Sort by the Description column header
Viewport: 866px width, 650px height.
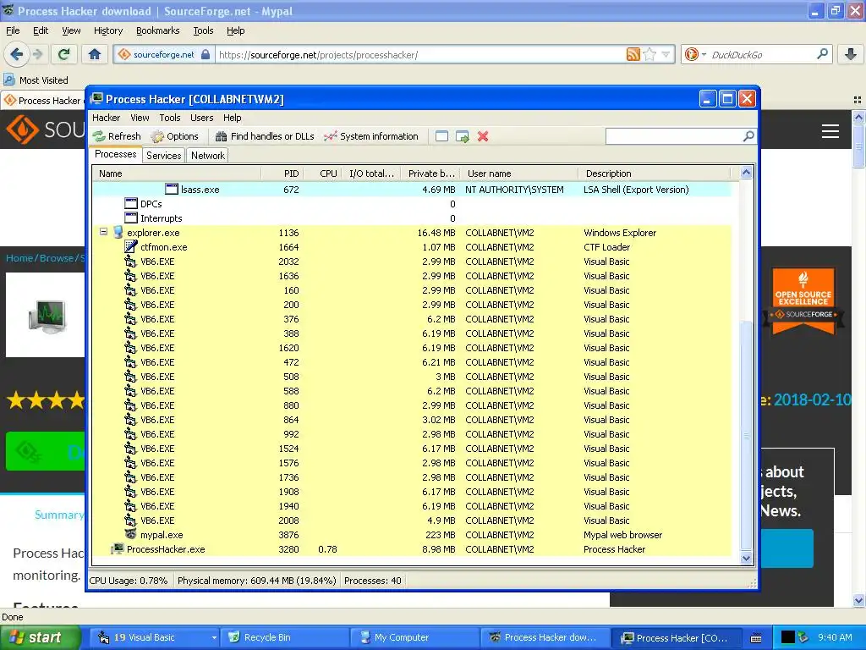pos(654,174)
